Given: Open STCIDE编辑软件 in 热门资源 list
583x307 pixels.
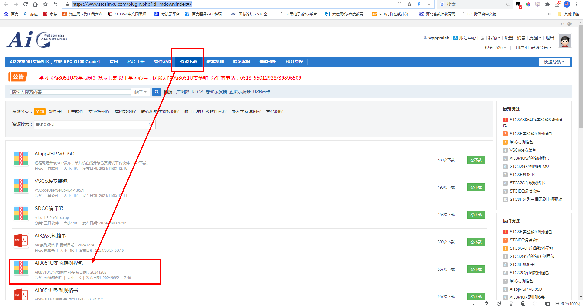Looking at the screenshot, I should 525,240.
